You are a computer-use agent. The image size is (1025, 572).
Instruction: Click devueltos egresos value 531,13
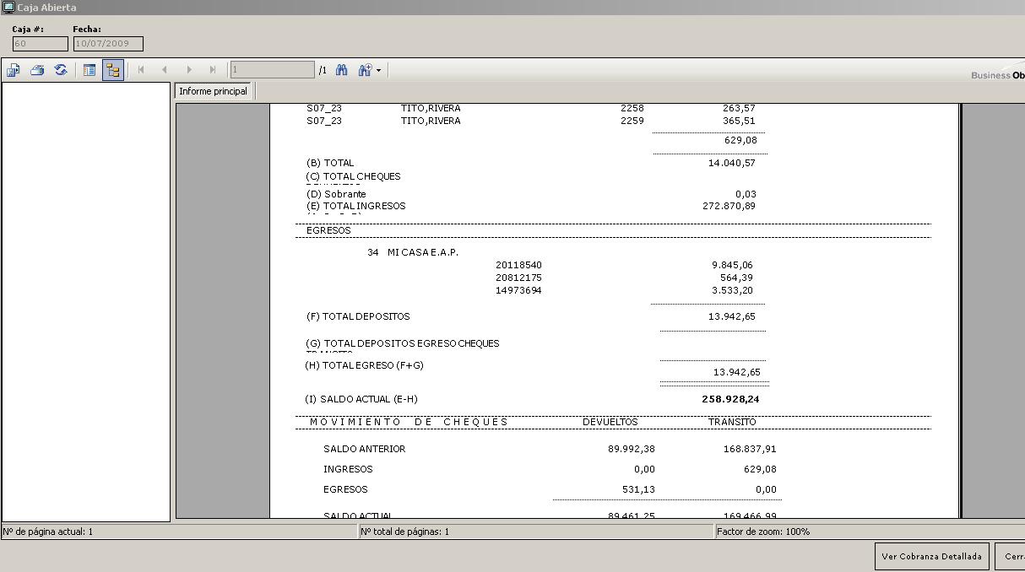(x=638, y=489)
